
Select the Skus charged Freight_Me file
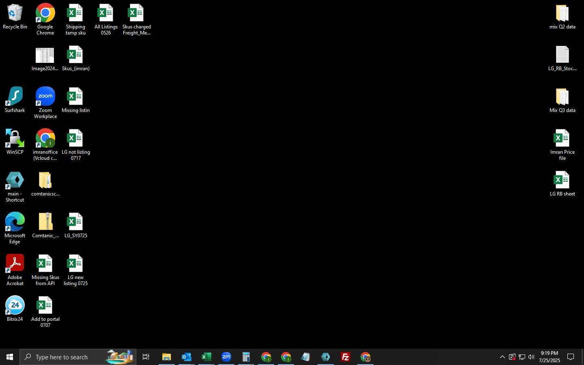coord(136,19)
